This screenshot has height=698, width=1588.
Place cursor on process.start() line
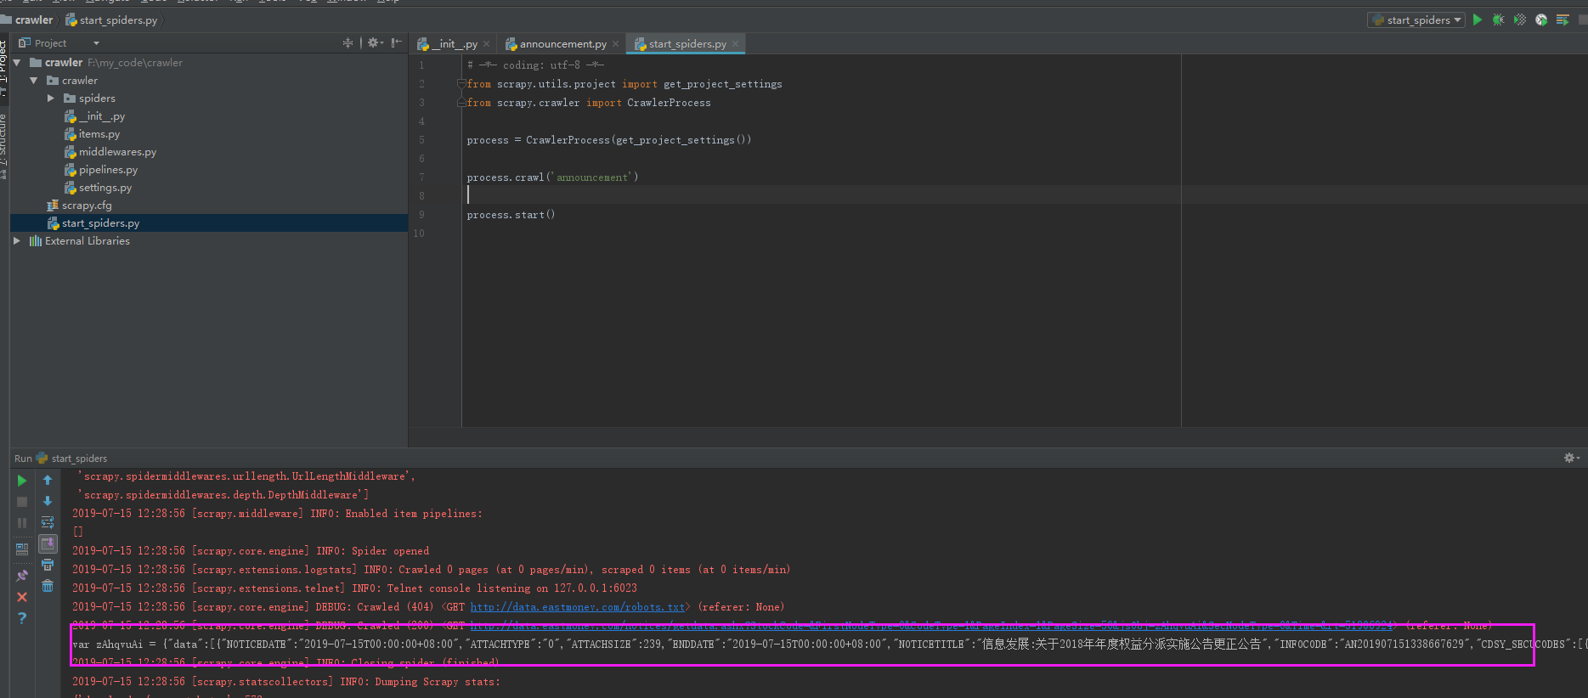point(511,215)
